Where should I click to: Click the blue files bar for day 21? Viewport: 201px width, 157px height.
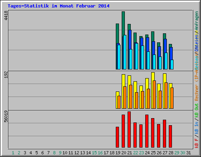130,39
